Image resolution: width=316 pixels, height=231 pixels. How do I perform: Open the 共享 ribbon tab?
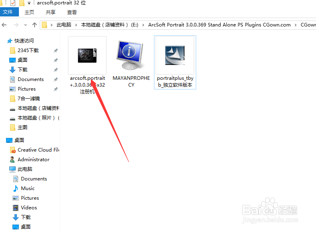pos(50,12)
